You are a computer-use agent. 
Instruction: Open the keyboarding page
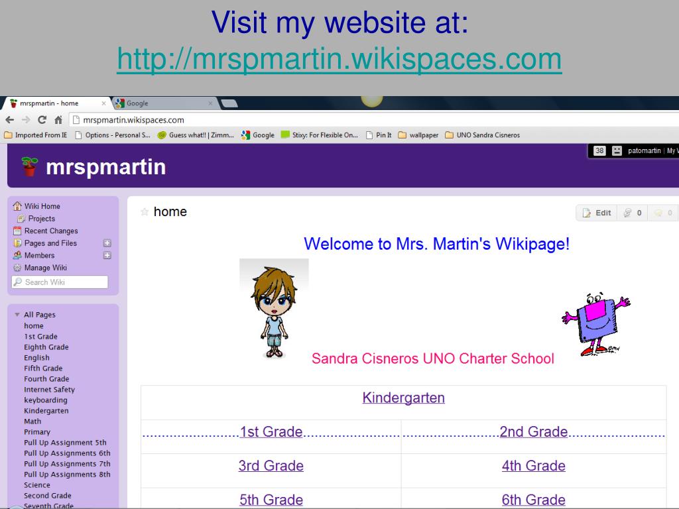46,400
